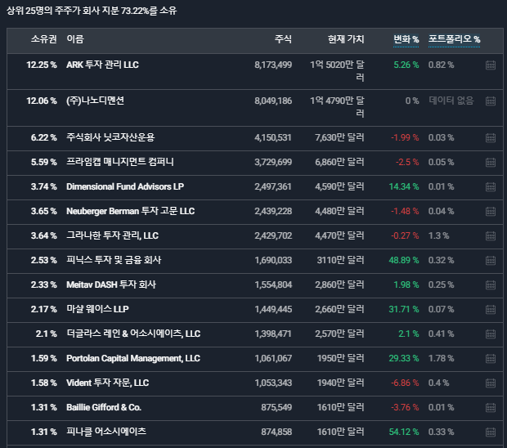Select shareholder name 주식회사 닛코자산운용

pos(110,137)
